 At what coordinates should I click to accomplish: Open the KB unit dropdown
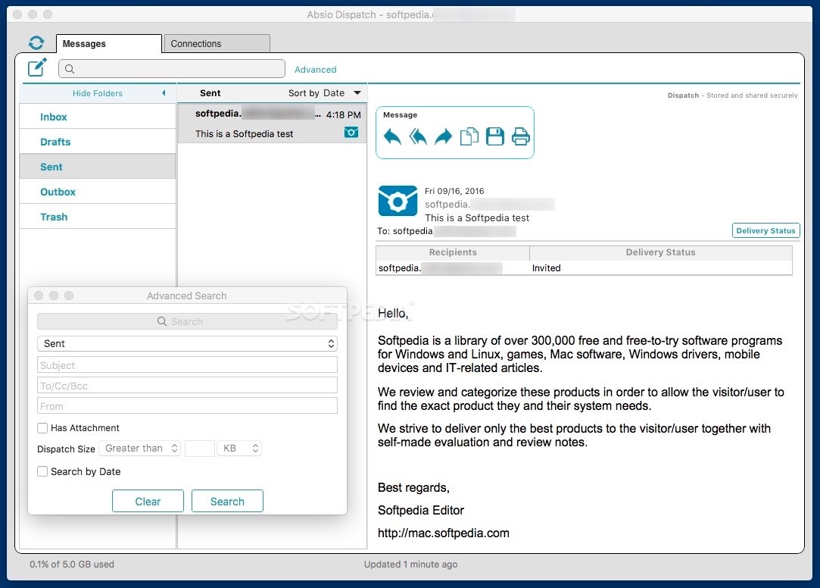[239, 449]
